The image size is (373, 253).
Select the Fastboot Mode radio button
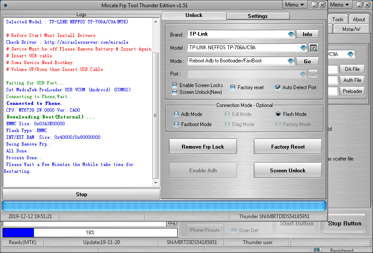tap(176, 124)
